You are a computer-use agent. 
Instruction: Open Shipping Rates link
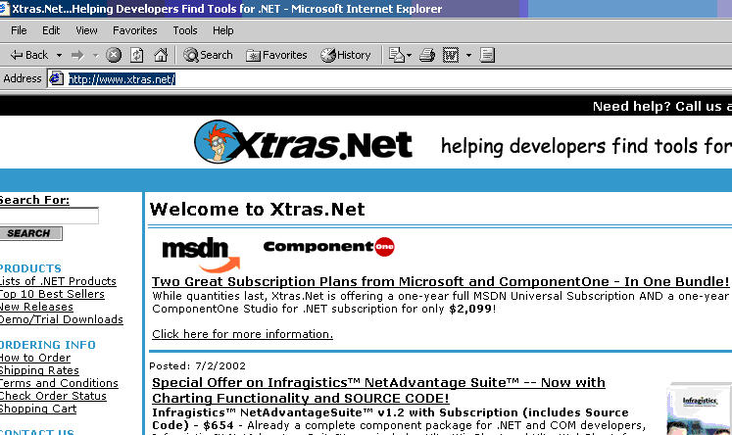[39, 370]
